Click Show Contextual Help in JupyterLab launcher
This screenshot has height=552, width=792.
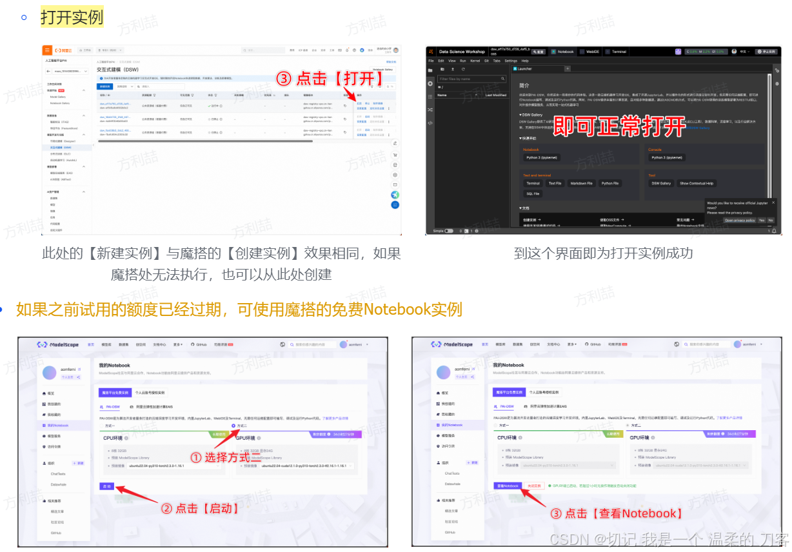(x=697, y=183)
